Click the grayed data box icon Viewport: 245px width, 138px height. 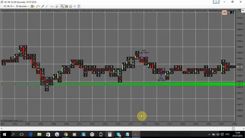[x=75, y=6]
